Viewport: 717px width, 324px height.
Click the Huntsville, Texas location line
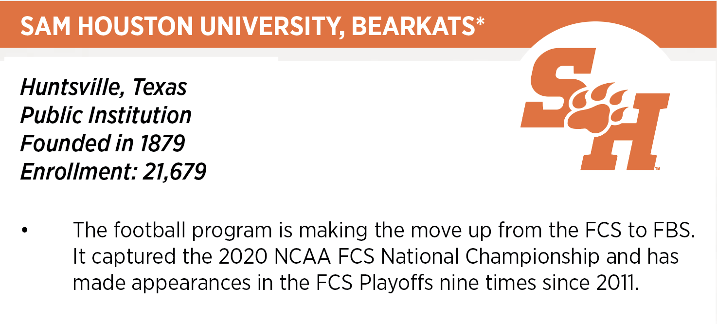point(104,88)
